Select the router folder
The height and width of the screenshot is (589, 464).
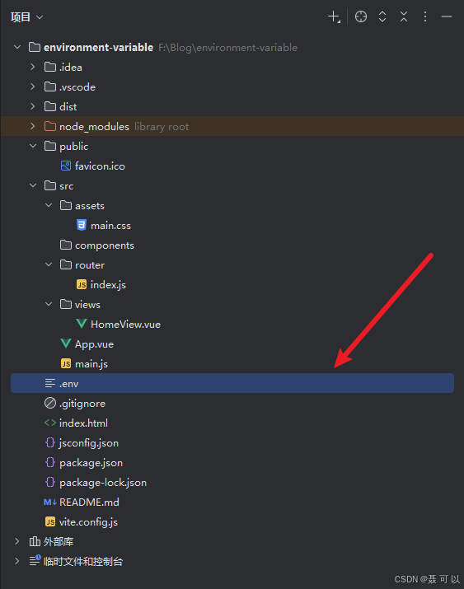(90, 265)
